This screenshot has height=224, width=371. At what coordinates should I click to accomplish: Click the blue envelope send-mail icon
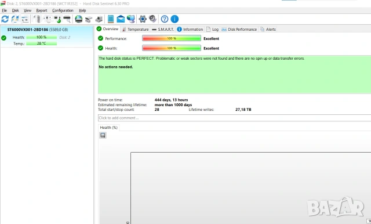pos(121,19)
